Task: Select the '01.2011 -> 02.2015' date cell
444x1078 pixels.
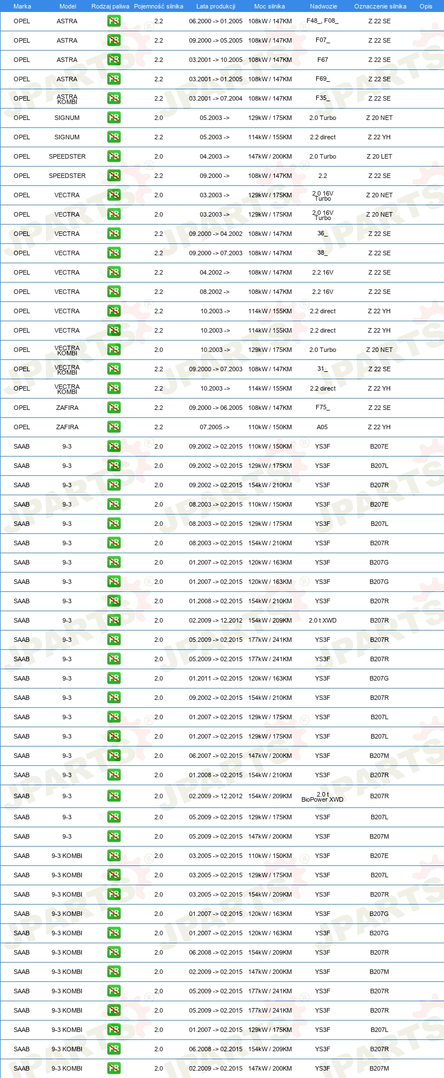Action: pyautogui.click(x=216, y=678)
